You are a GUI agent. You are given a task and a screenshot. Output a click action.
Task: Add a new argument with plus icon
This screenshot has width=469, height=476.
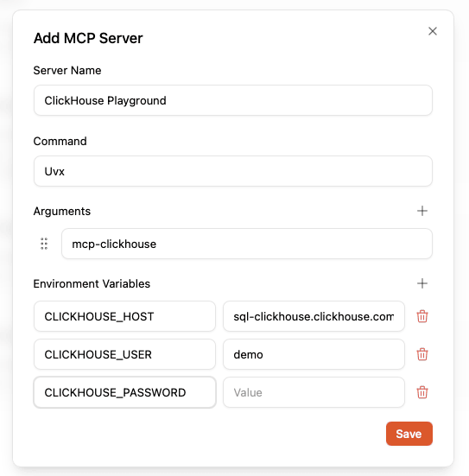pyautogui.click(x=422, y=211)
